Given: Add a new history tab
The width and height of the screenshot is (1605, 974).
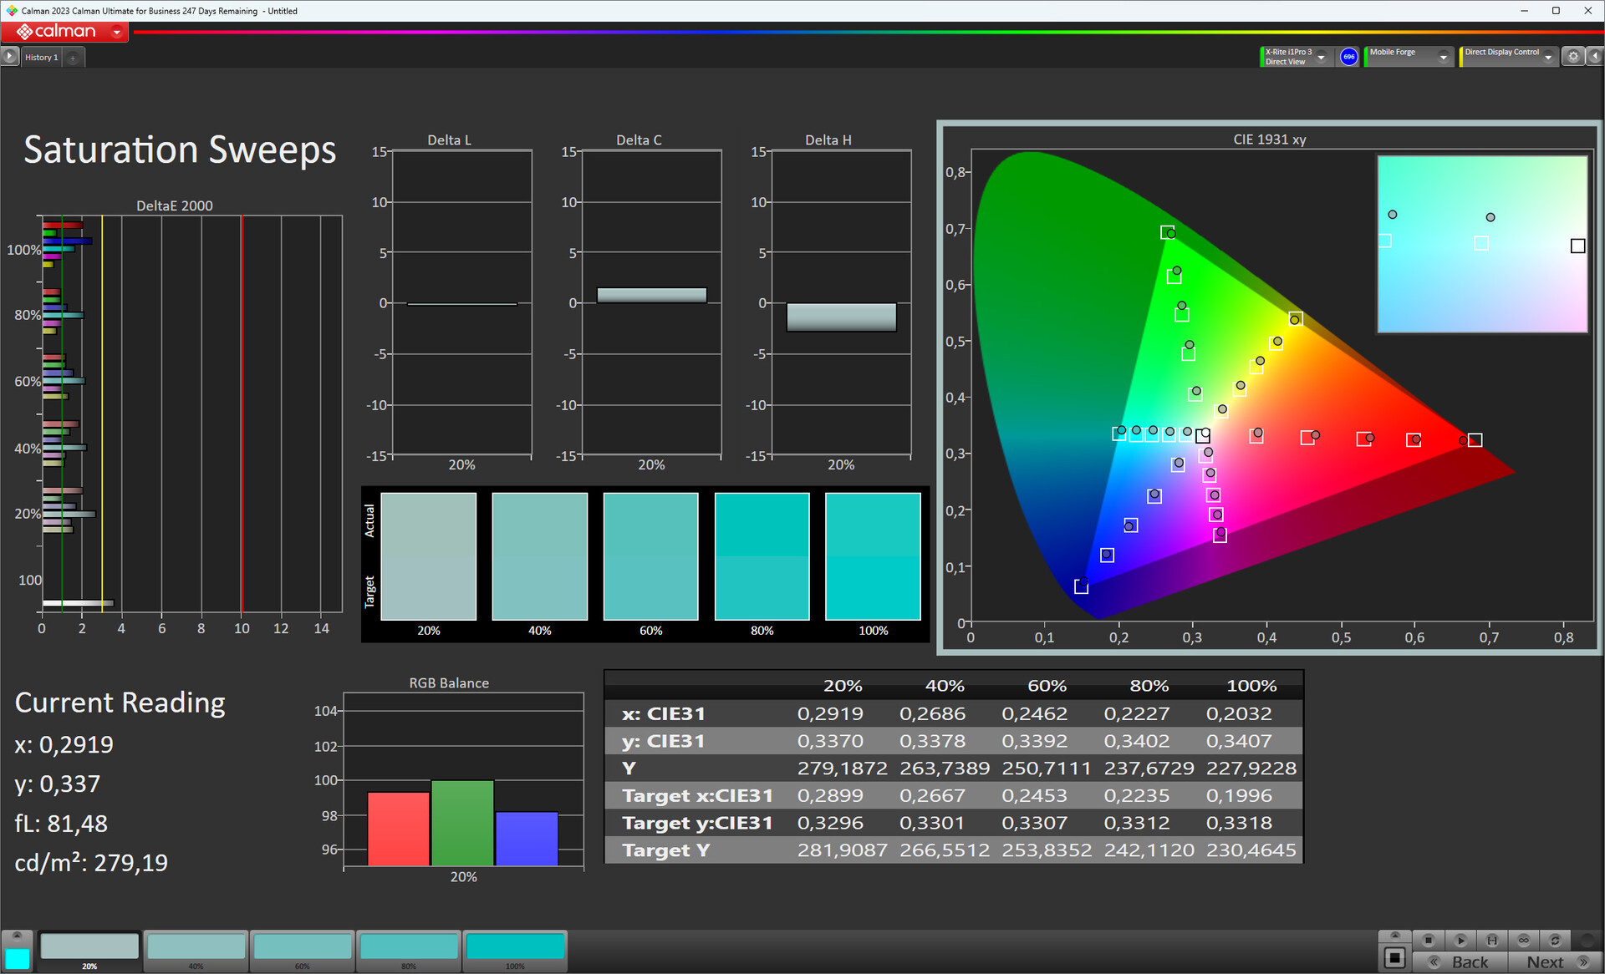Looking at the screenshot, I should point(74,58).
